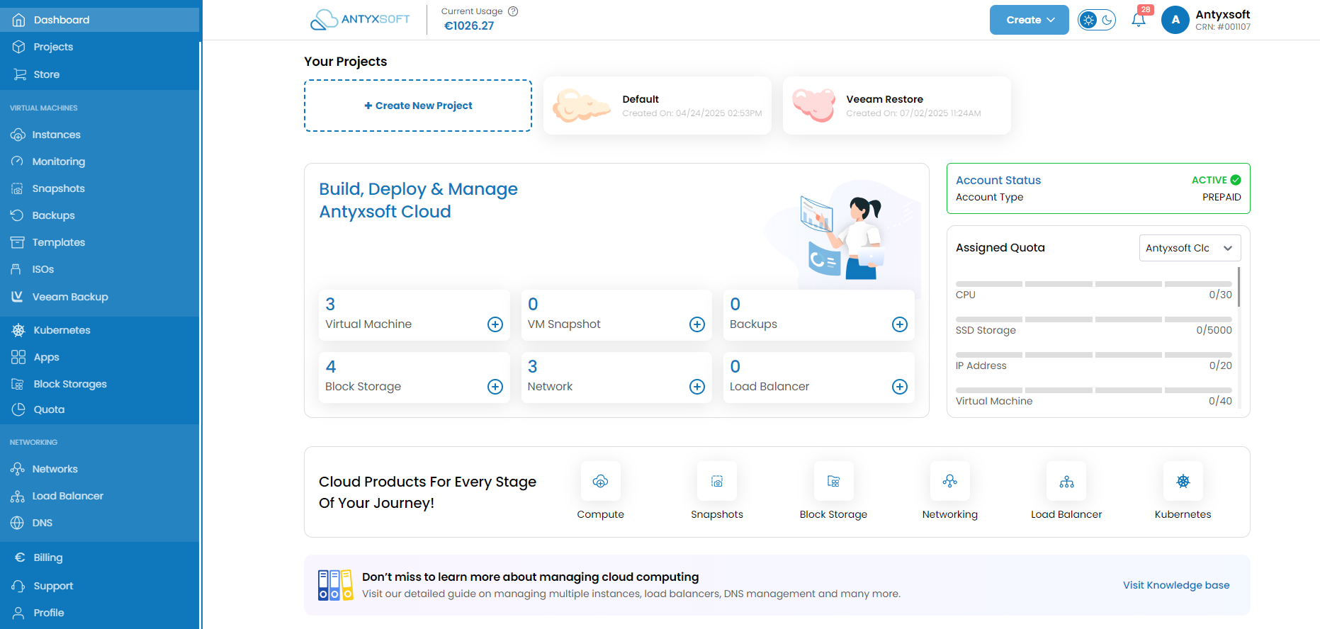Open the Veeam Restore project card
Screen dimensions: 1320x629
897,106
